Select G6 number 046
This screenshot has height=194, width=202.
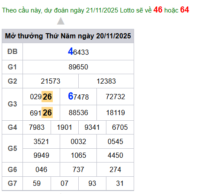point(41,169)
